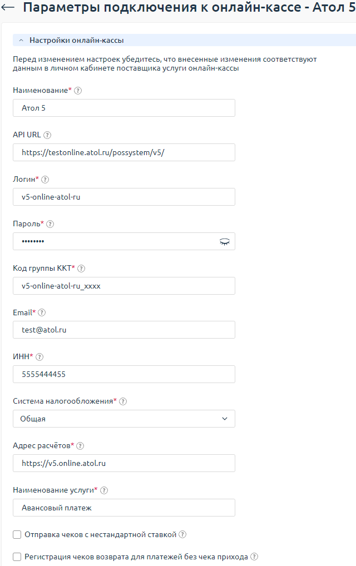This screenshot has height=566, width=356.
Task: Open the Система налогообложения dropdown
Action: click(x=123, y=419)
